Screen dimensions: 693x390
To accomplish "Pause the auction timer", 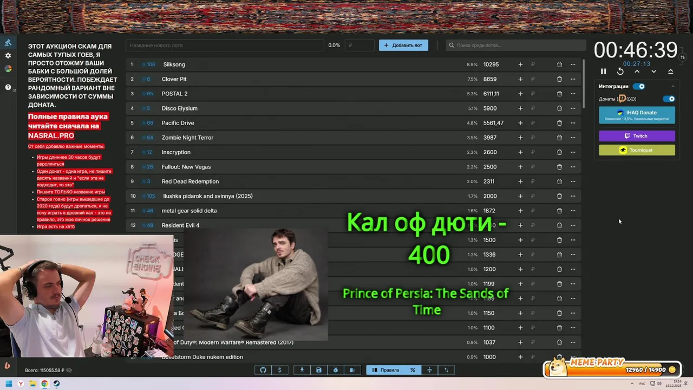I will [x=604, y=71].
